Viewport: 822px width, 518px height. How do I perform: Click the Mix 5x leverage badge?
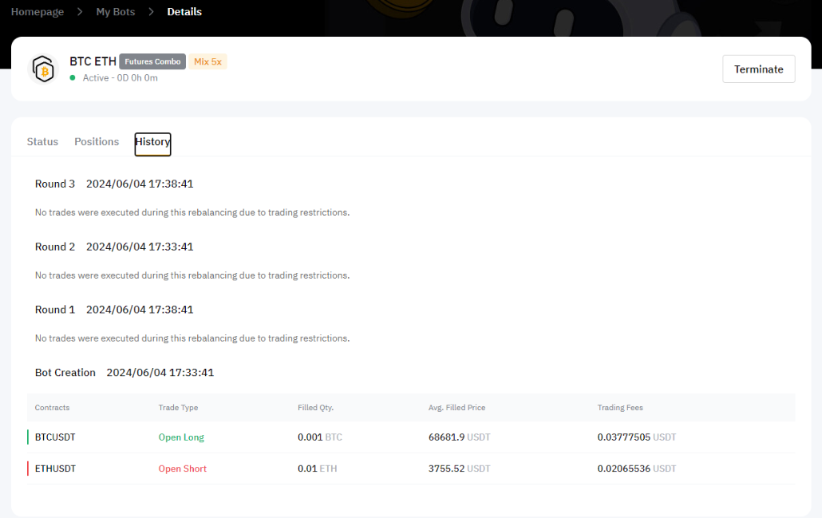point(207,61)
